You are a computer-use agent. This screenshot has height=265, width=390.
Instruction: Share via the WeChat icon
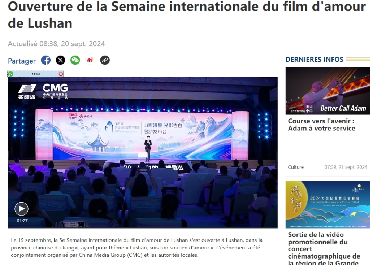coord(75,60)
